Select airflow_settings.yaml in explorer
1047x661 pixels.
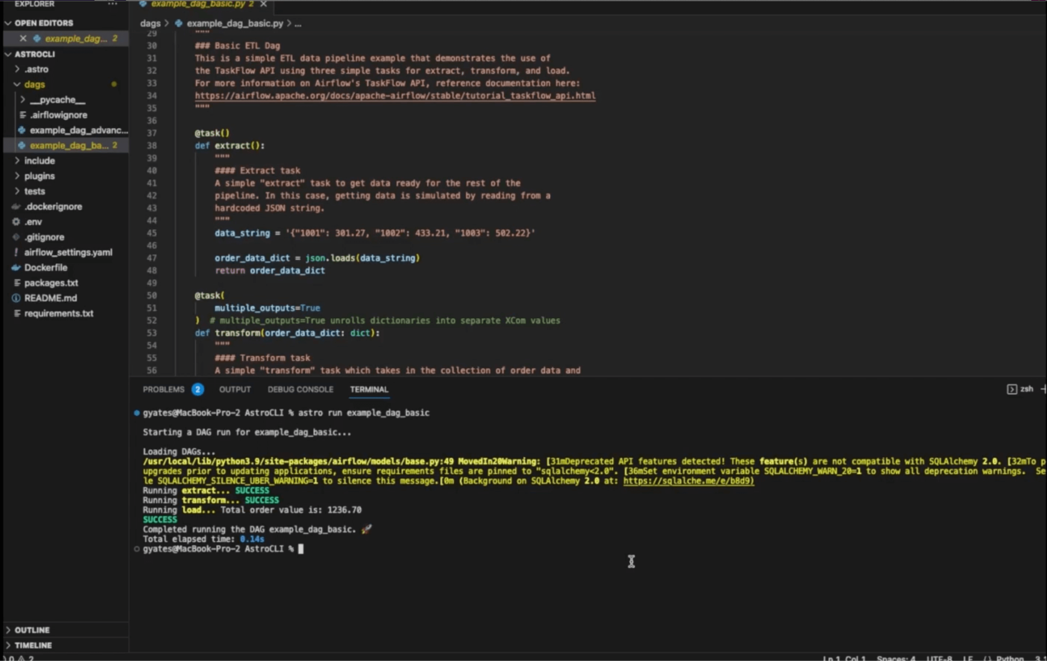point(68,252)
